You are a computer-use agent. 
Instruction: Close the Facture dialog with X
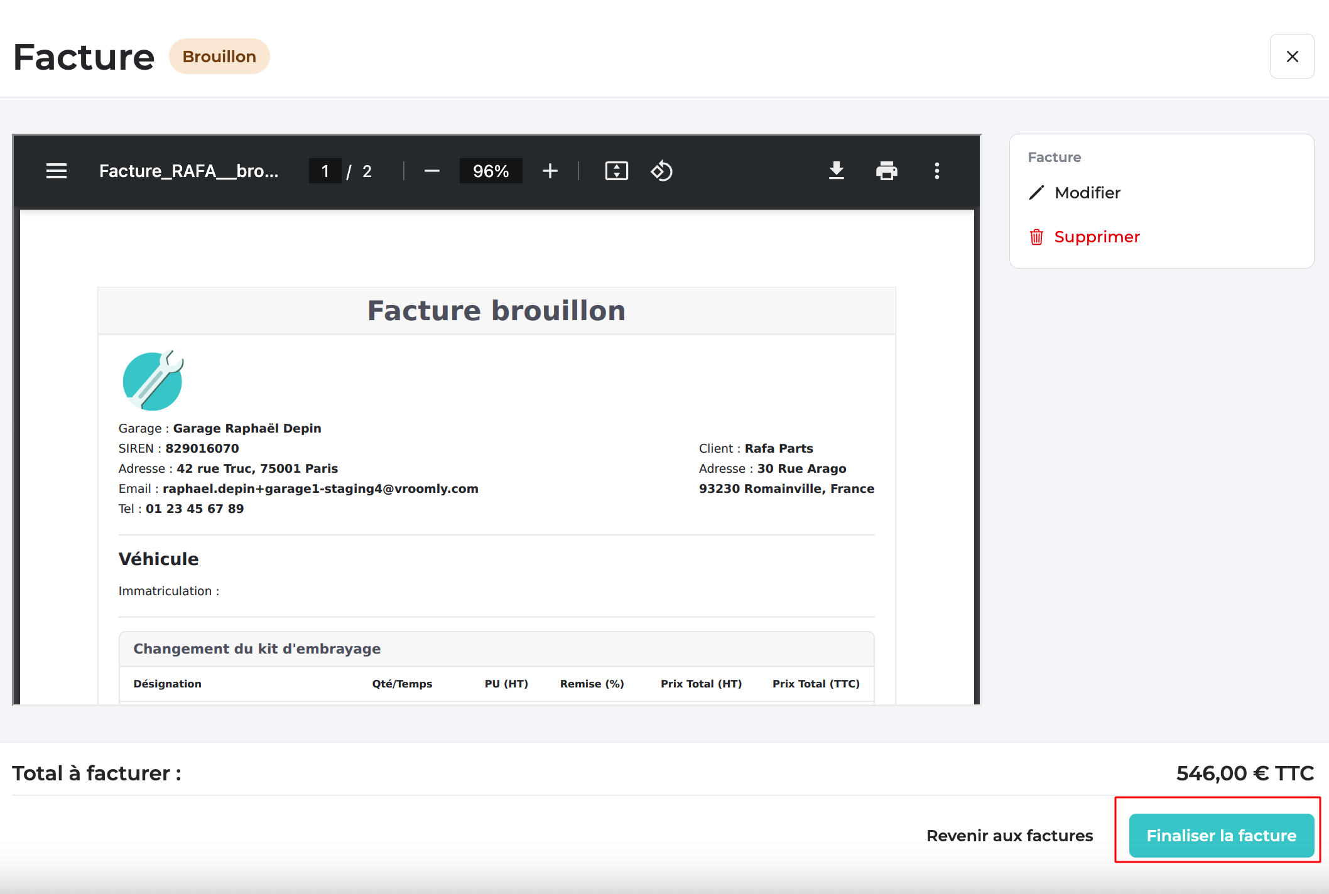[1292, 57]
